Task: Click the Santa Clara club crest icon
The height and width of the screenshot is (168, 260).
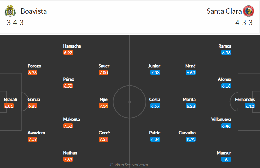Action: click(248, 11)
